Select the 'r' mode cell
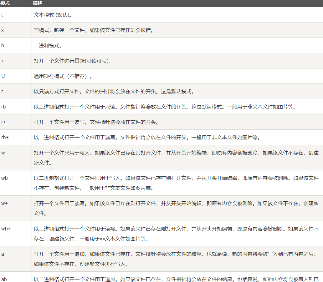The width and height of the screenshot is (323, 282). 16,91
